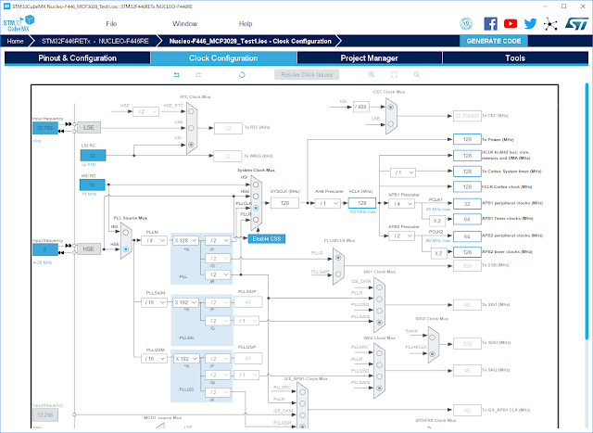This screenshot has width=593, height=433.
Task: Select the Clock Configuration tab
Action: click(x=223, y=57)
